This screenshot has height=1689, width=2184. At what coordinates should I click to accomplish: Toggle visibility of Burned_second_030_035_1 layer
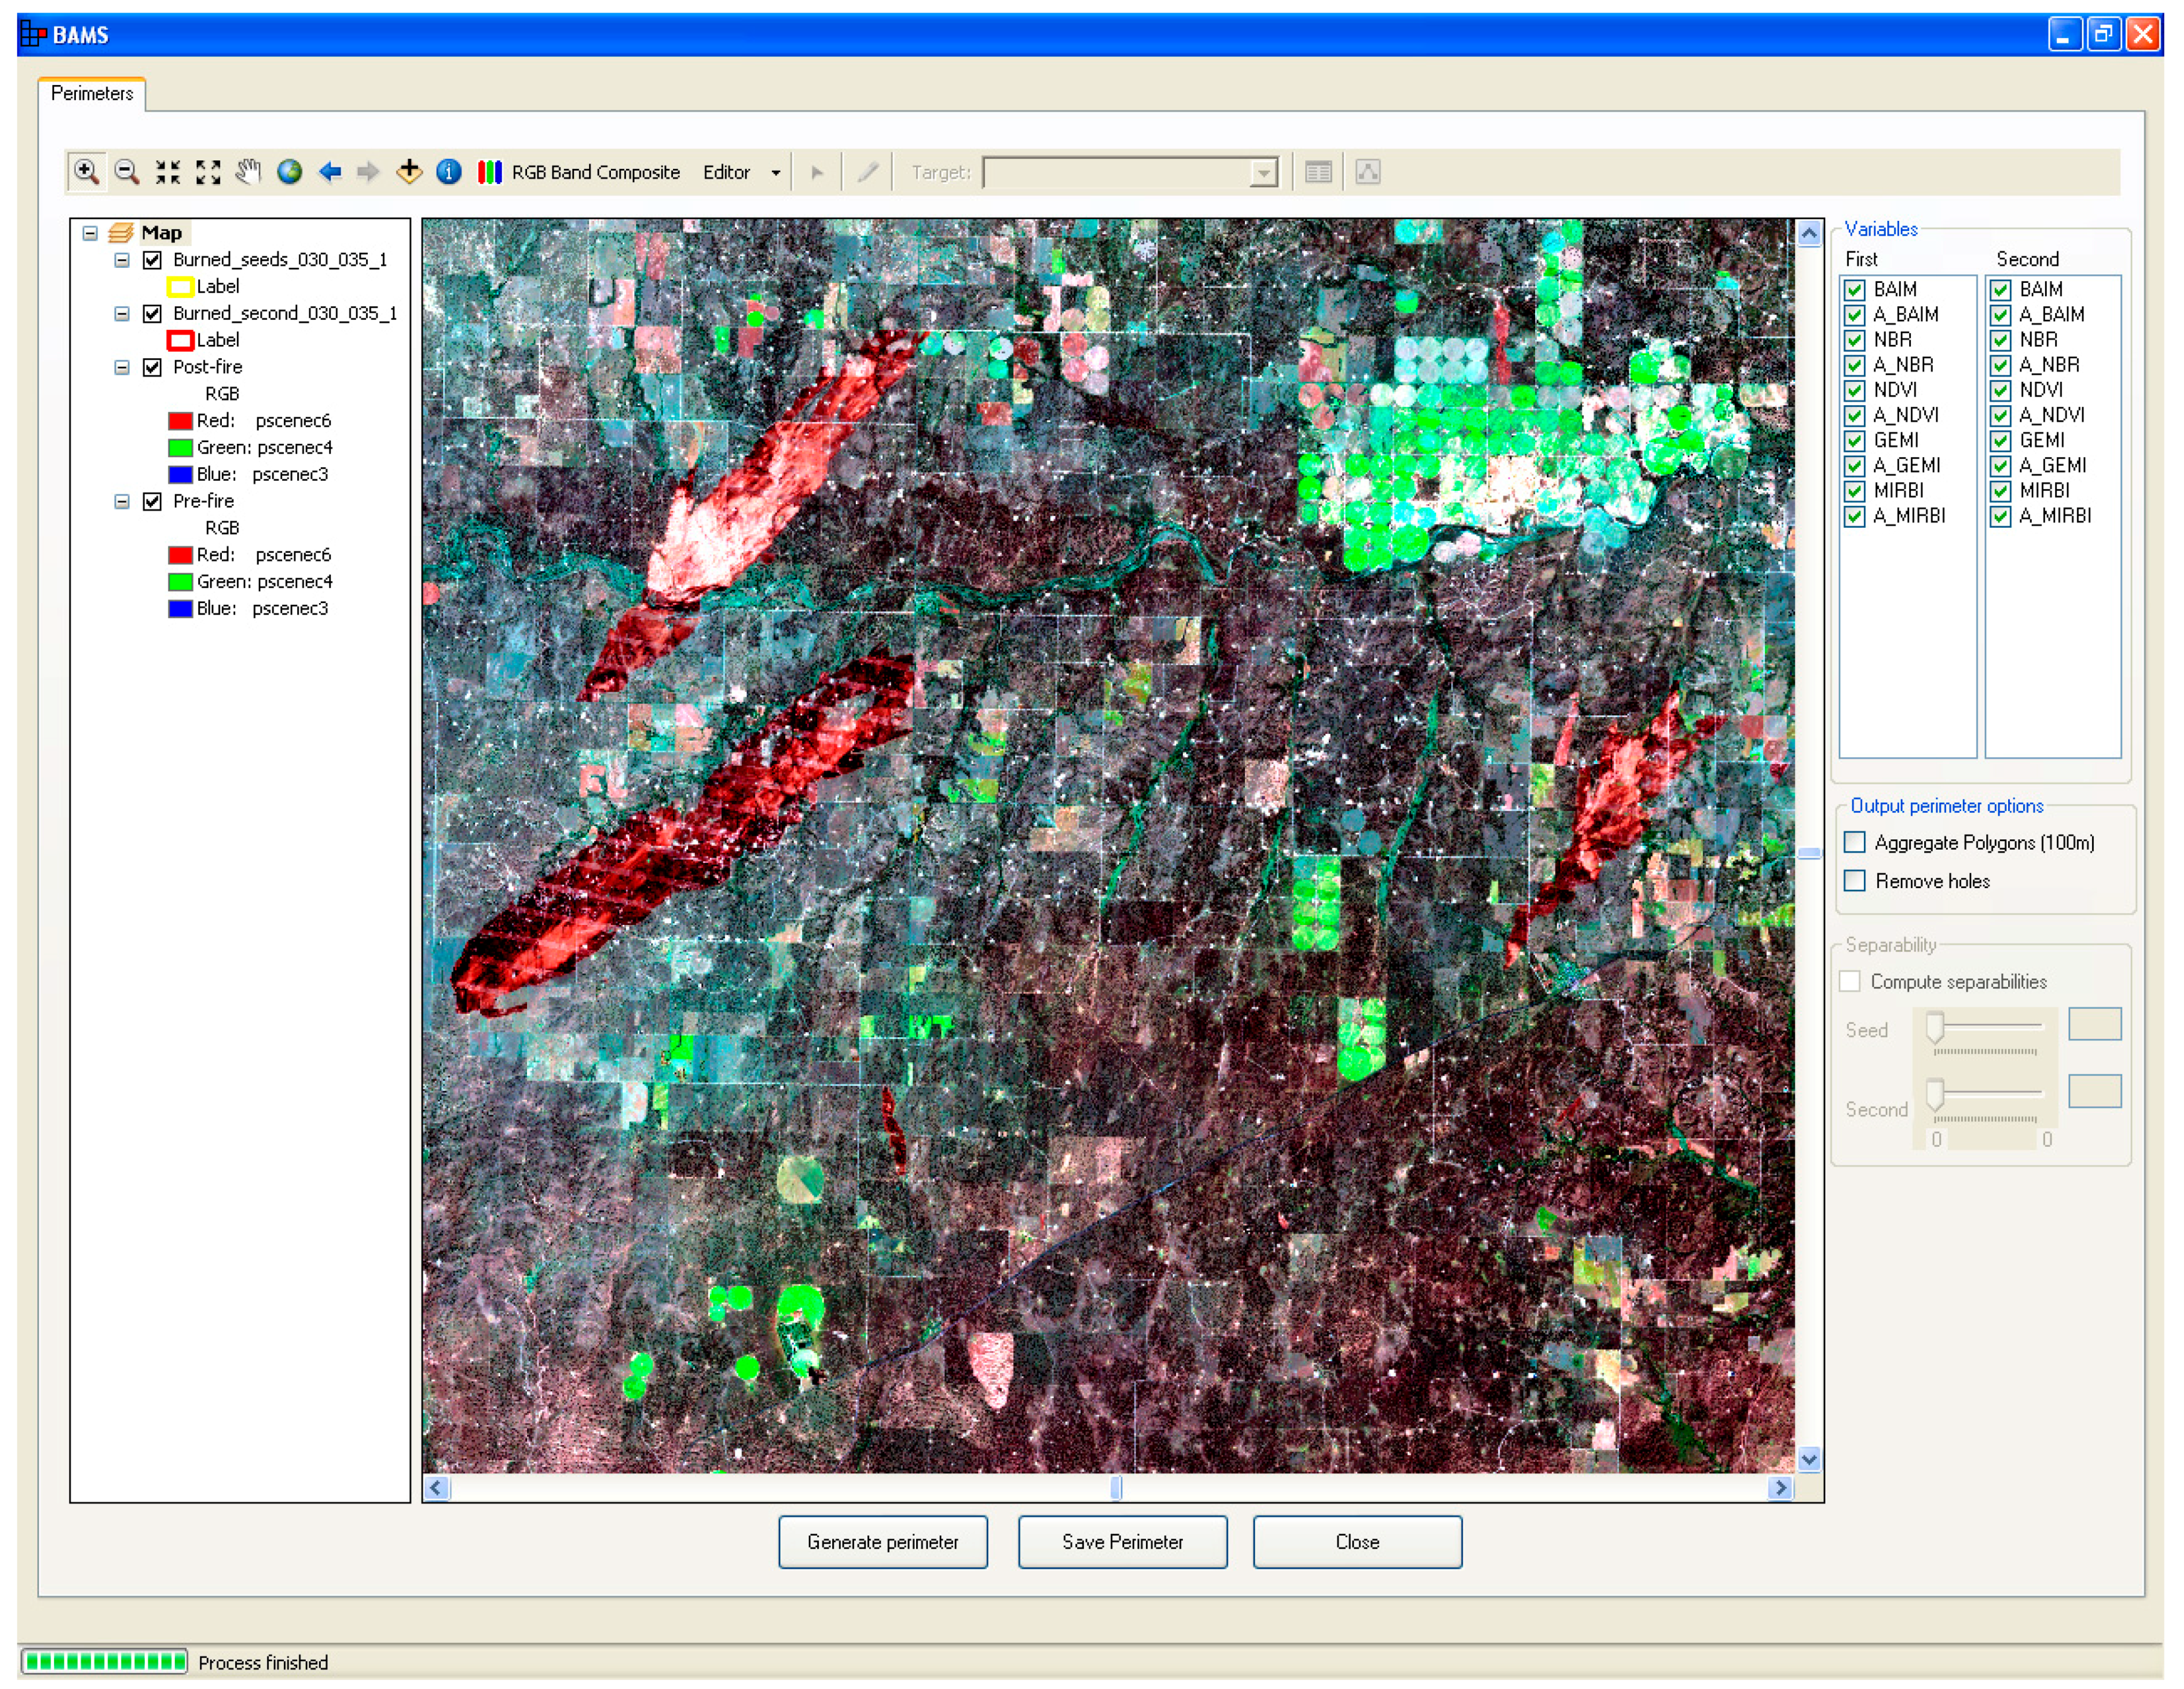[x=152, y=314]
